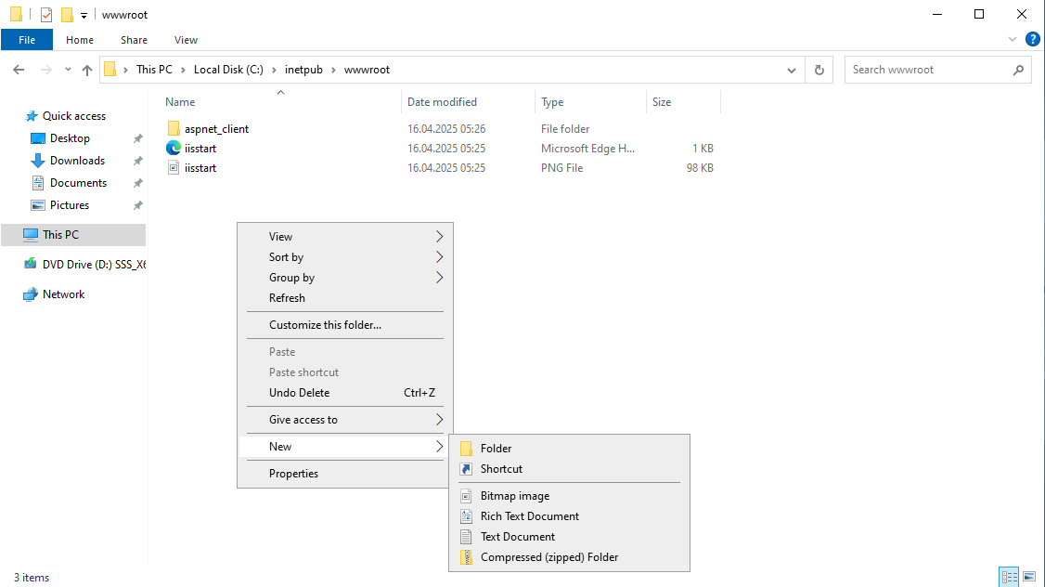This screenshot has height=587, width=1045.
Task: Create a new Text Document
Action: [x=569, y=537]
